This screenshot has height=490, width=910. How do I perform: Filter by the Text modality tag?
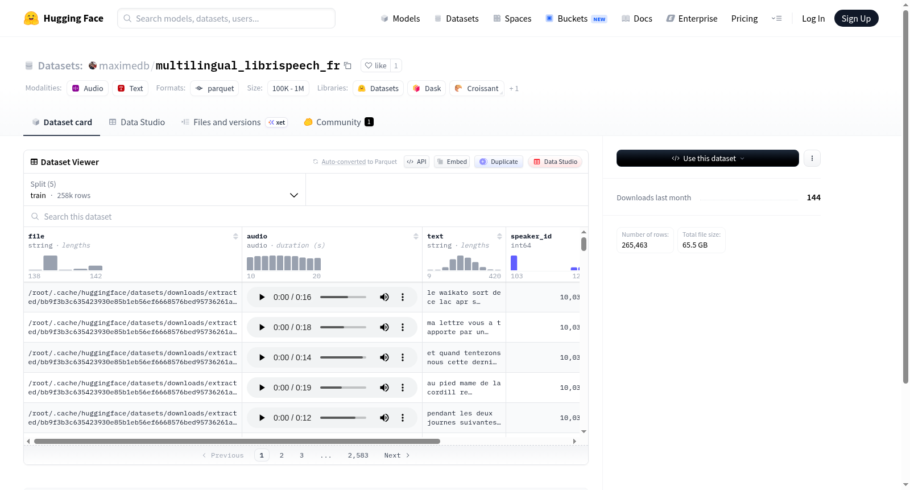point(130,88)
